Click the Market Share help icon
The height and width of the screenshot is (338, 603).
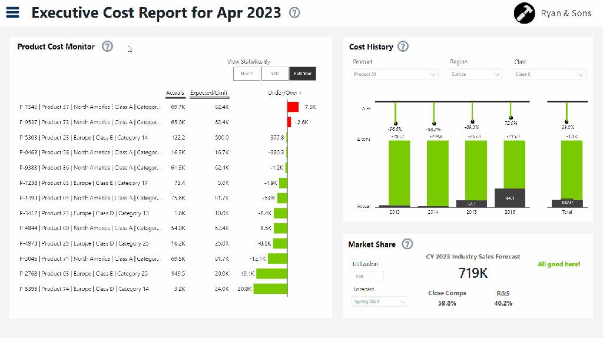click(x=407, y=244)
